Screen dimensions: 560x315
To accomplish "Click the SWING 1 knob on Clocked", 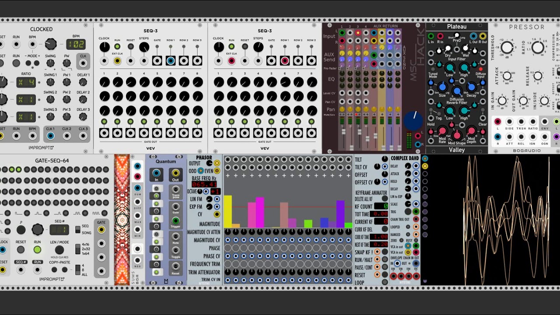I will coord(51,82).
